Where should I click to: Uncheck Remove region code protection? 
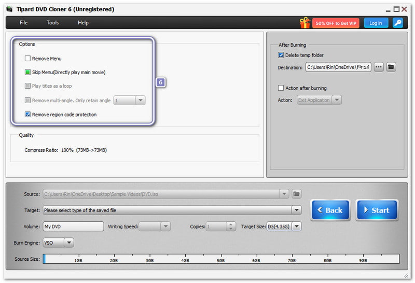pyautogui.click(x=28, y=115)
